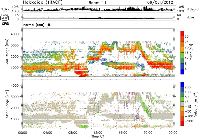
Task: Click the positive "100" Velocity colorbar label
Action: [x=188, y=92]
